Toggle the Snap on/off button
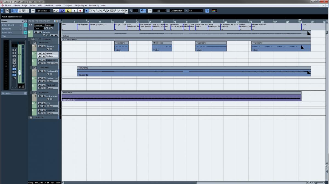 coord(150,11)
